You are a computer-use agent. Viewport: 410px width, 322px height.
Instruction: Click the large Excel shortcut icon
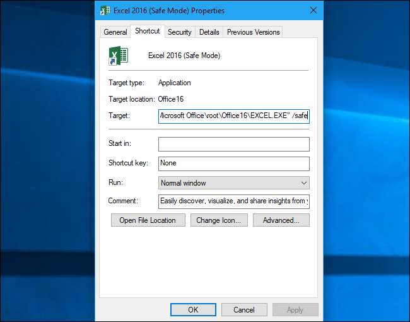click(x=118, y=56)
